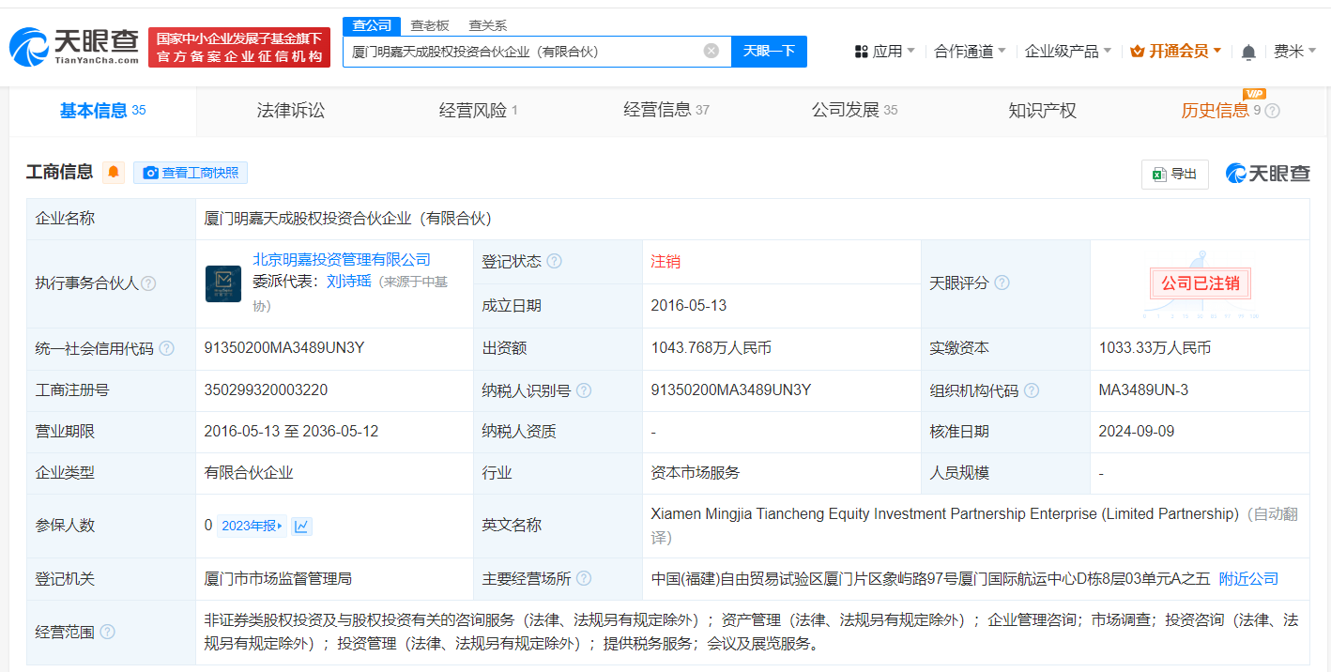Click the Tianyancha logo in top left
This screenshot has width=1331, height=672.
[x=69, y=42]
